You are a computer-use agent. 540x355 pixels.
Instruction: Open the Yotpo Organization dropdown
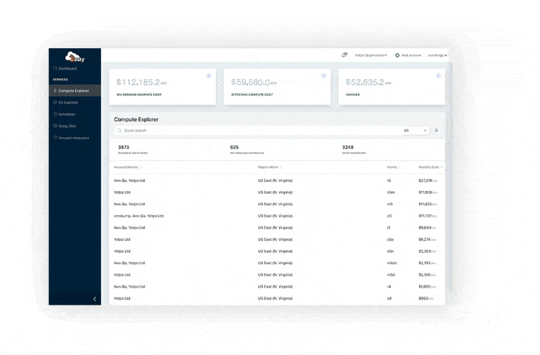[371, 55]
